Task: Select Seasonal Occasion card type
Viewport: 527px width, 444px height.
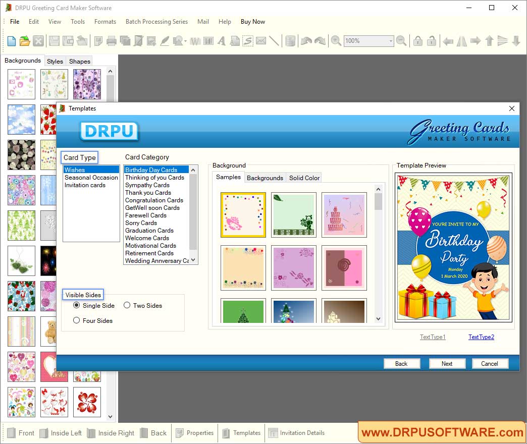Action: tap(91, 177)
